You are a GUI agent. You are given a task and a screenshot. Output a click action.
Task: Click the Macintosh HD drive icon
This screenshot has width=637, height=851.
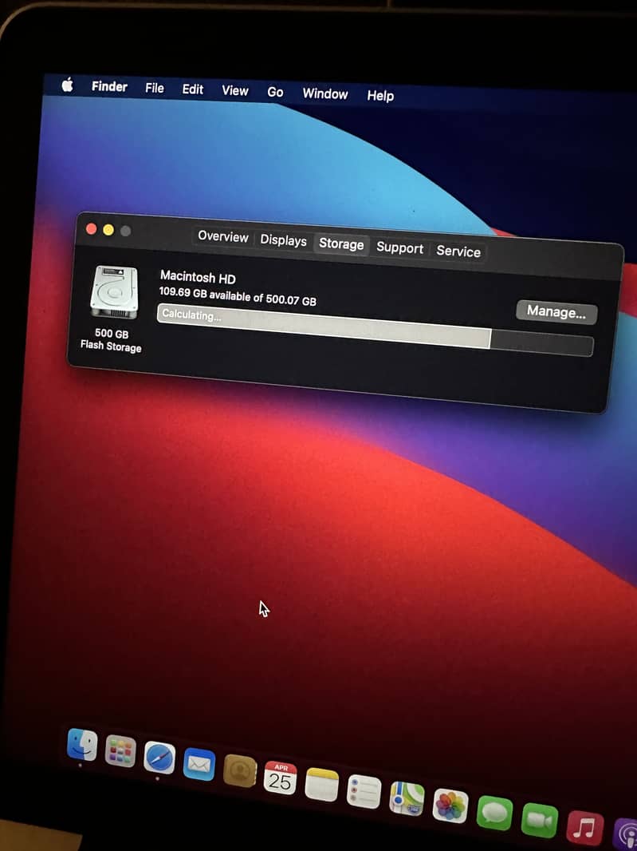tap(114, 292)
